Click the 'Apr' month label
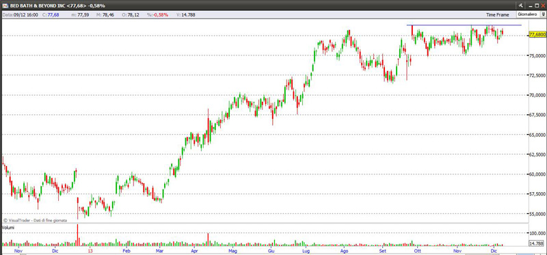 coord(195,251)
